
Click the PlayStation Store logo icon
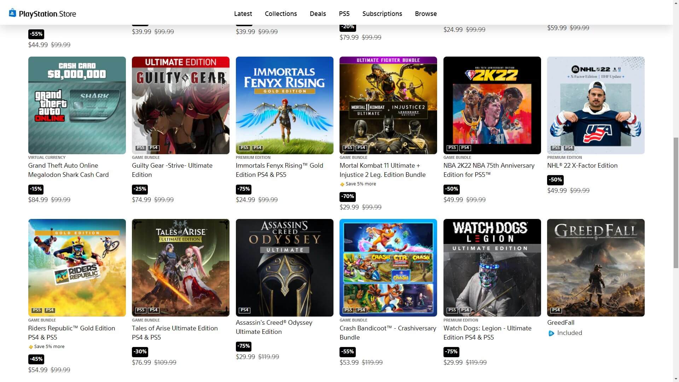pyautogui.click(x=12, y=13)
